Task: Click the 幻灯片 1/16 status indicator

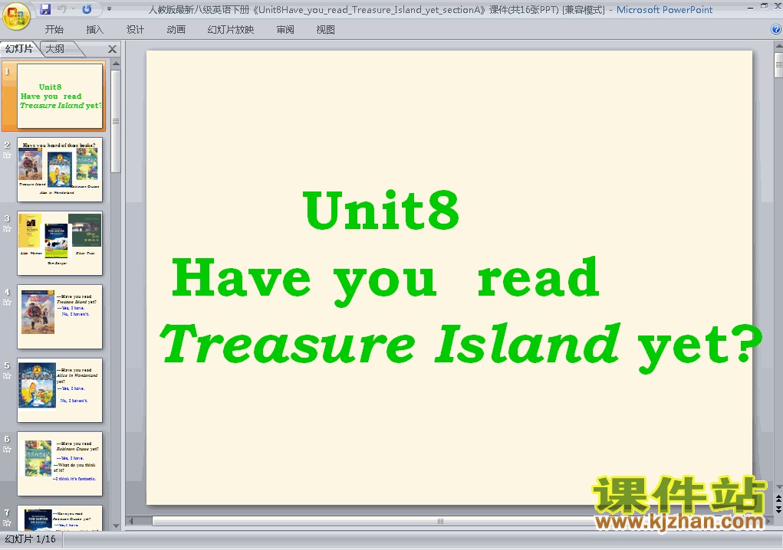Action: (31, 539)
